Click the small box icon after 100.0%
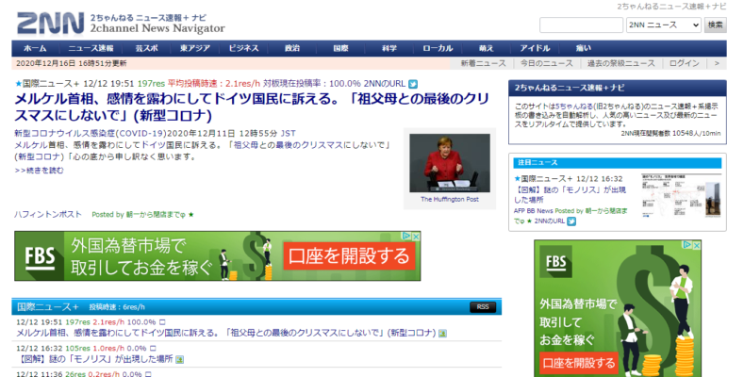The height and width of the screenshot is (377, 744). 162,322
